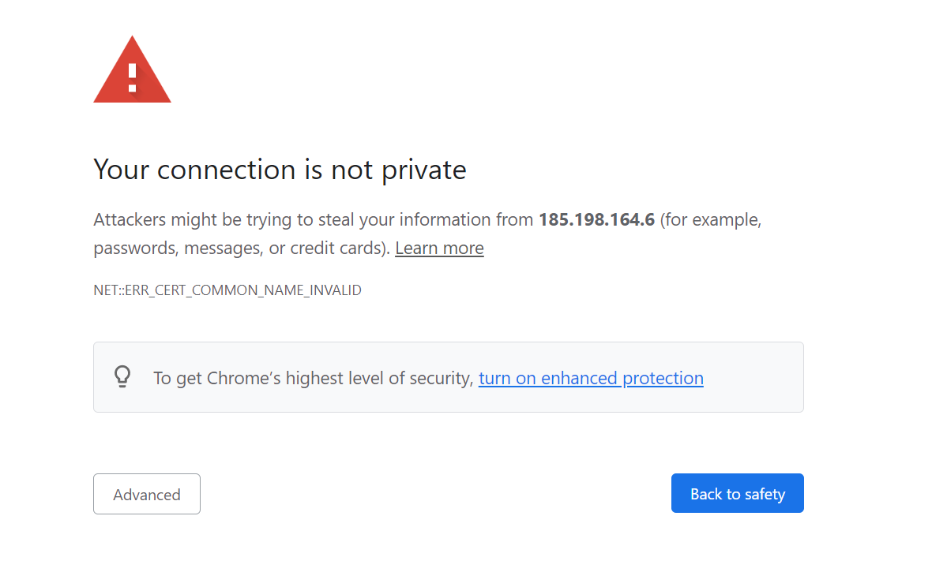The image size is (947, 587).
Task: Click the bold IP address 185.198.164.6
Action: pyautogui.click(x=596, y=219)
